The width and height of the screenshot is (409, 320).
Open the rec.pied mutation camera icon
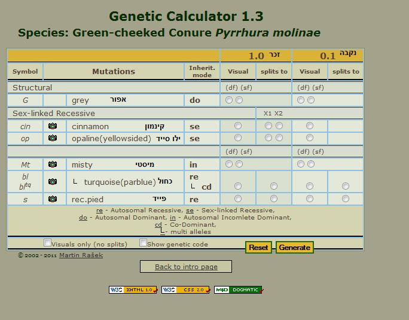[53, 199]
